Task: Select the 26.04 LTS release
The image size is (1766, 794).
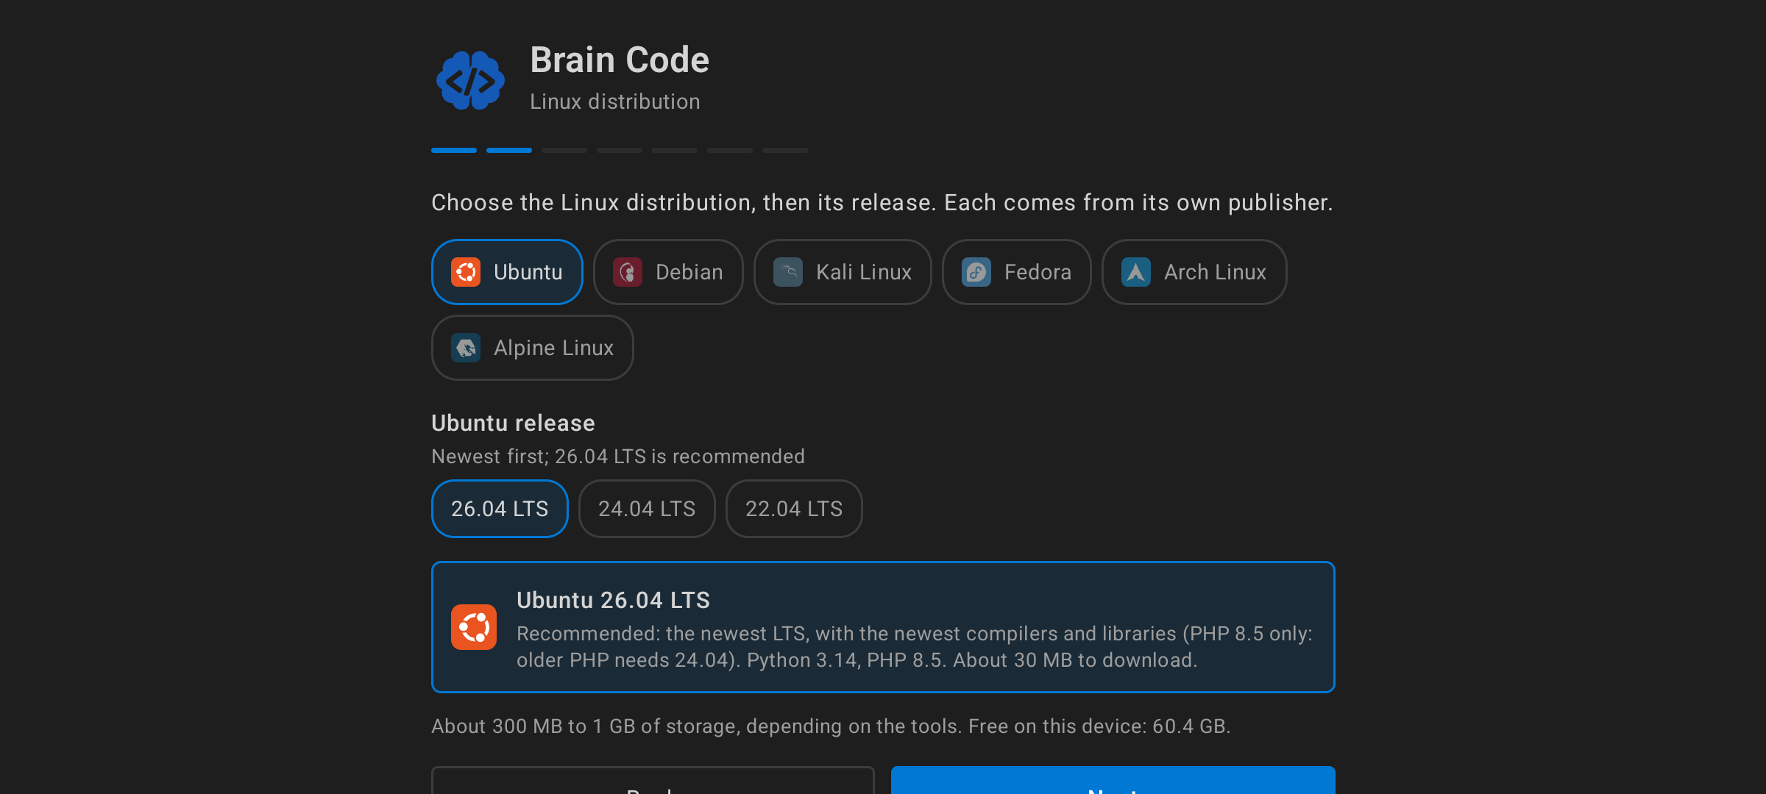Action: click(x=500, y=509)
